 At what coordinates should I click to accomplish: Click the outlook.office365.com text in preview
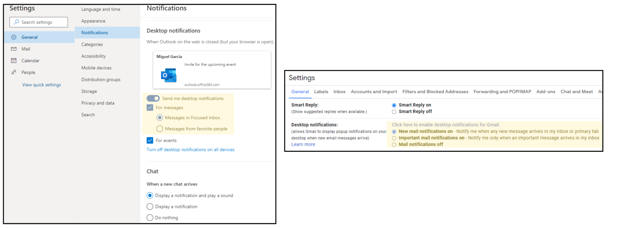click(202, 85)
